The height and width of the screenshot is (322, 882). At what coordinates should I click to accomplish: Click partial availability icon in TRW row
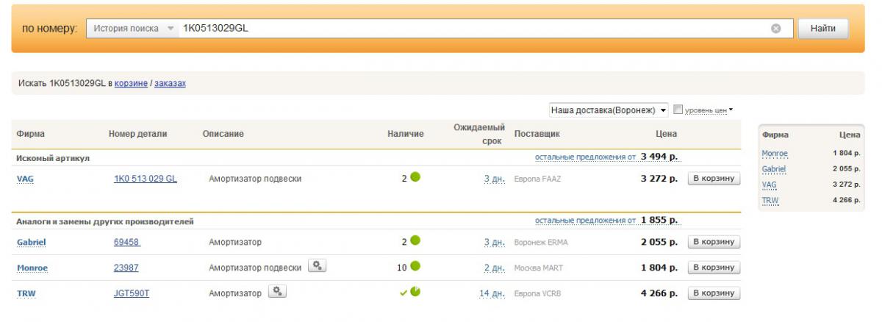415,292
